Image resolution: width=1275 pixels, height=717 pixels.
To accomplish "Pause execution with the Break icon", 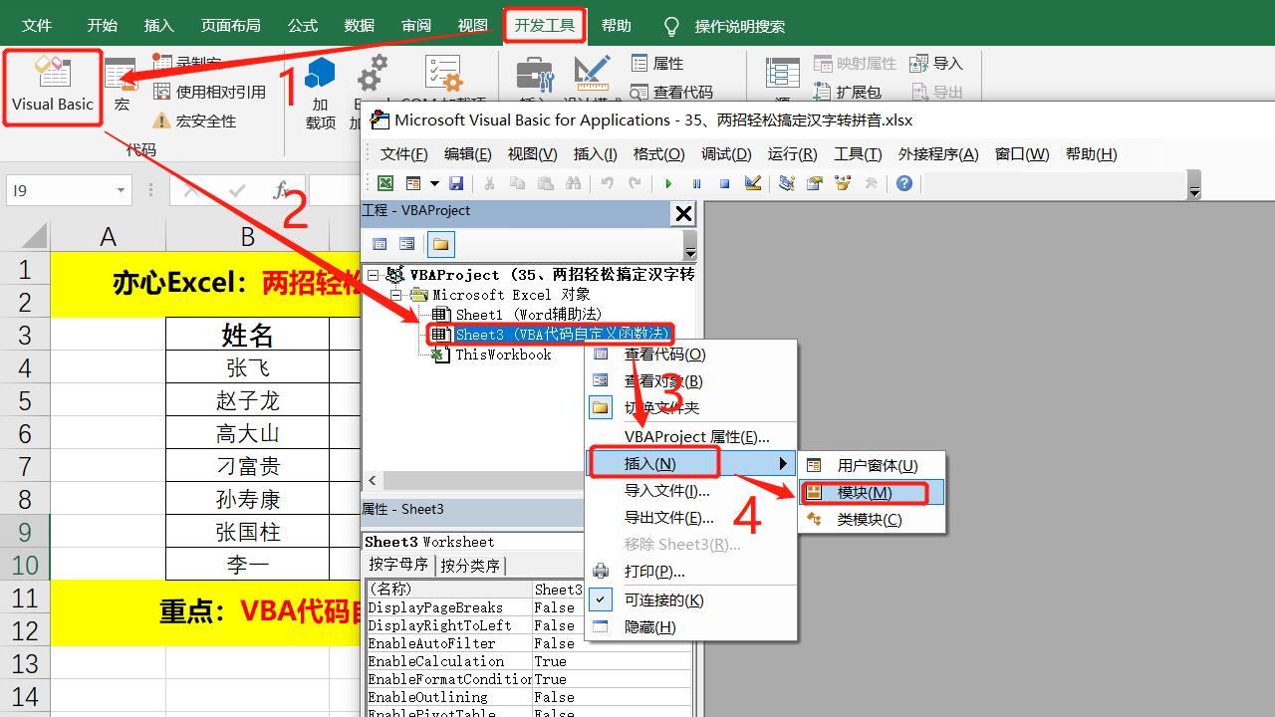I will 695,183.
